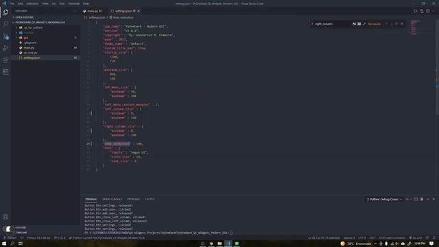Expand replace mode arrow in find widget

pos(312,24)
